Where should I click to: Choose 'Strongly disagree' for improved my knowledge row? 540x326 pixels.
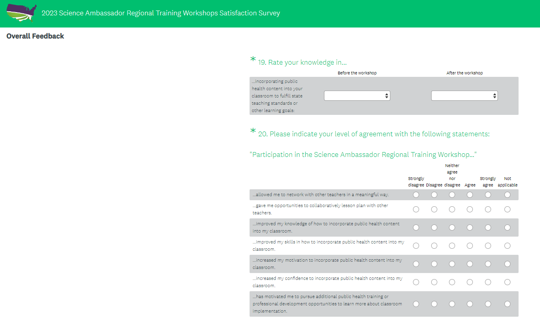pos(416,228)
